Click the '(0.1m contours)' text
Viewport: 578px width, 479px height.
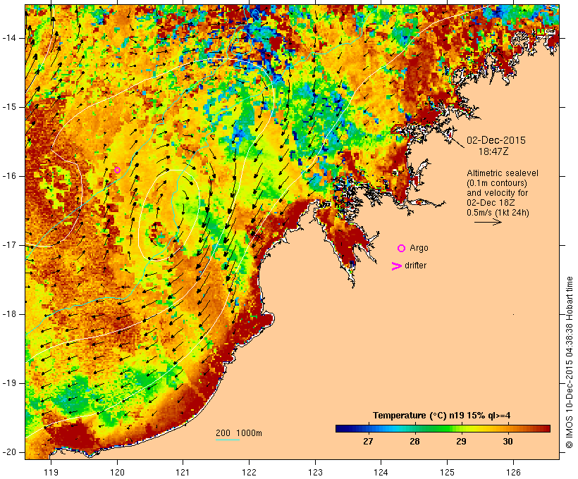[x=497, y=183]
